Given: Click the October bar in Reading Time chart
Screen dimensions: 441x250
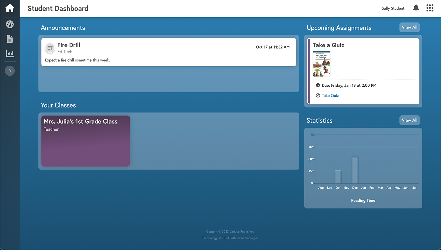Looking at the screenshot, I should (x=338, y=177).
